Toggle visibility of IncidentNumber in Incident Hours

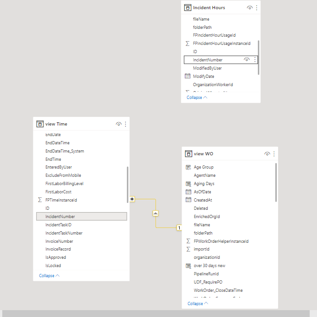(x=247, y=60)
